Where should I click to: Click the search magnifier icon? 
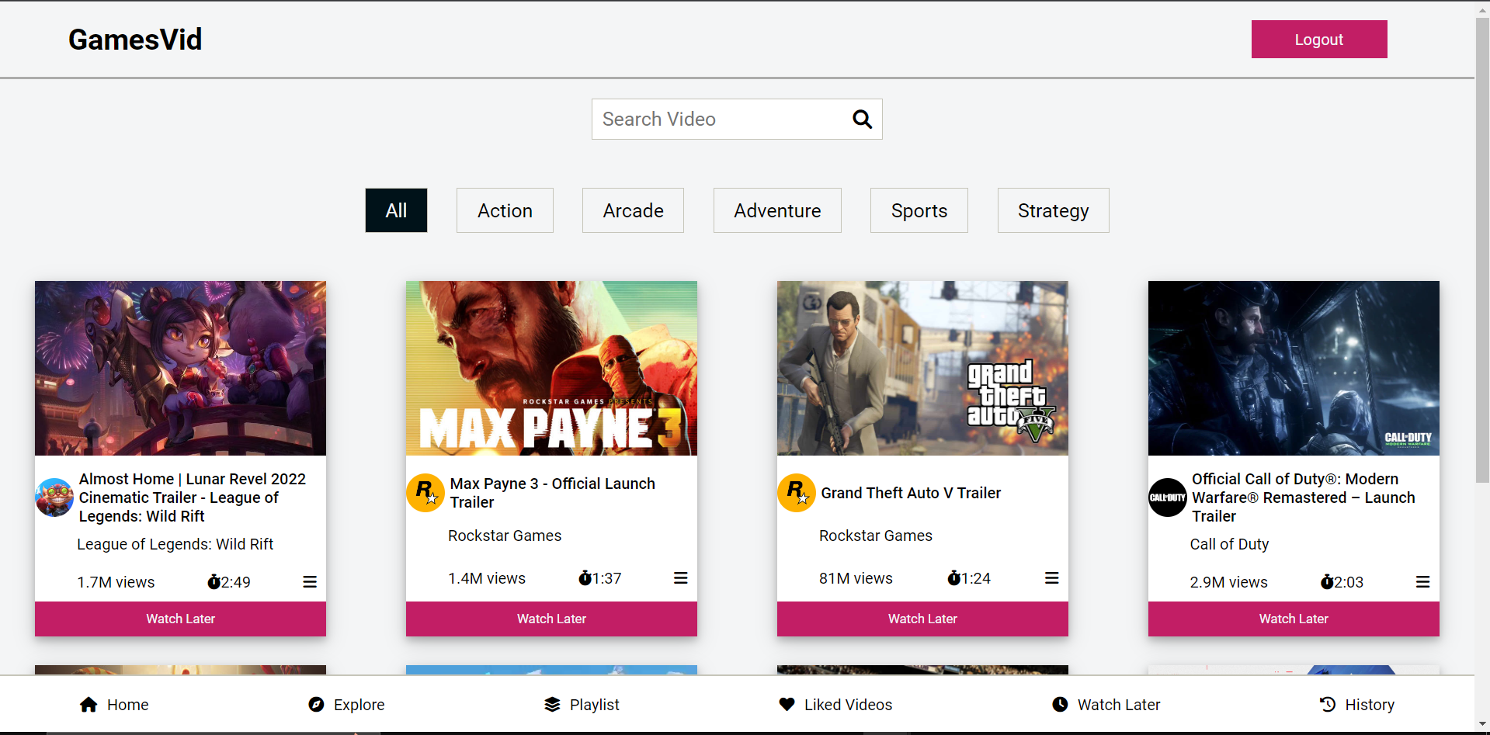tap(862, 119)
